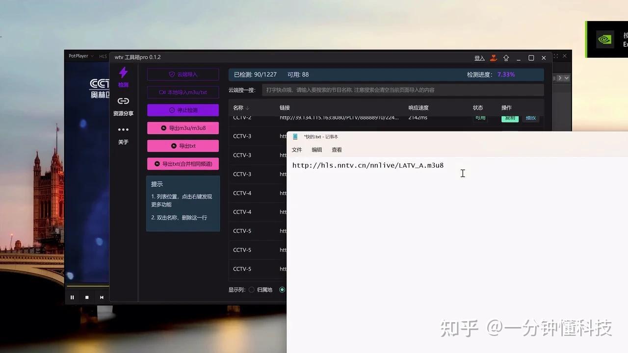628x353 pixels.
Task: Click the 状态 column header
Action: (478, 108)
